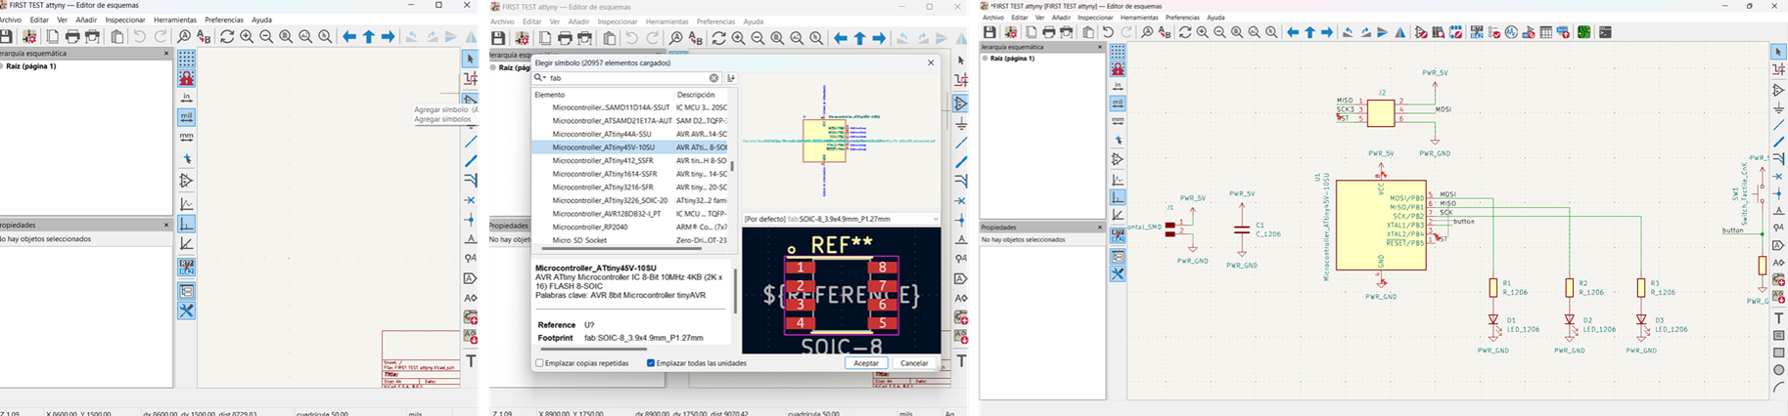Click Find icon in left window toolbar
Image resolution: width=1788 pixels, height=416 pixels.
point(184,37)
